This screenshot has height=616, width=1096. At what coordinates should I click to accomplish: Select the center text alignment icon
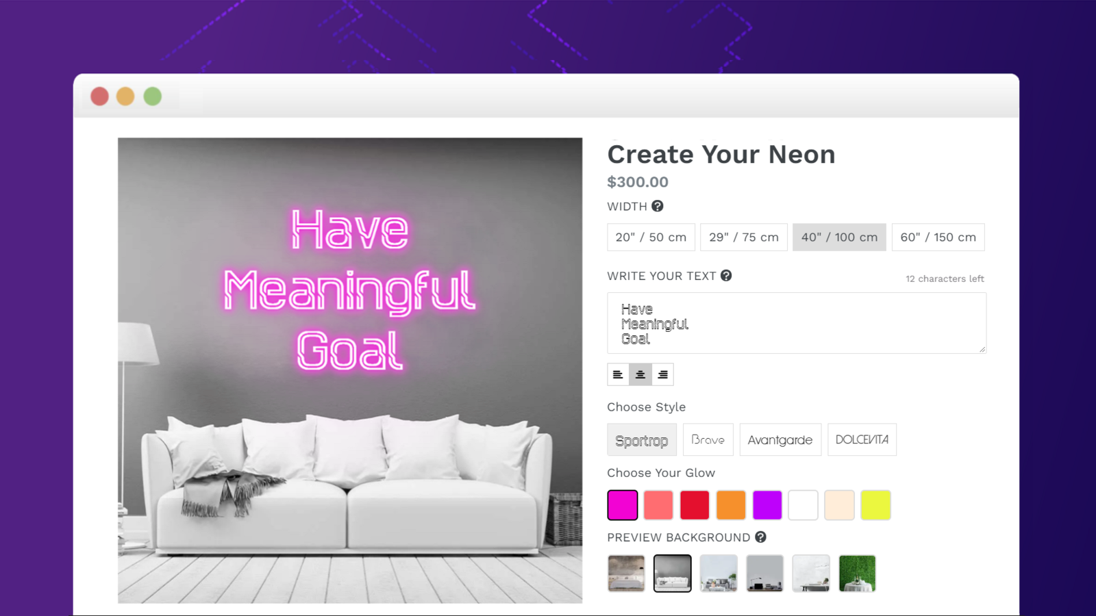(x=640, y=374)
